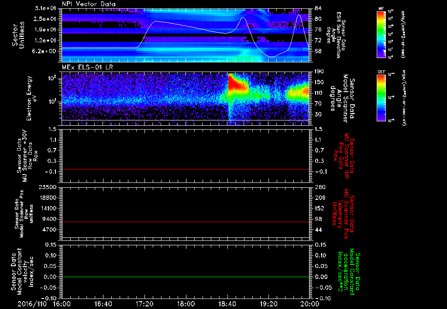Click the Model Scanner Angle degrees axis title
This screenshot has width=447, height=309.
(342, 99)
